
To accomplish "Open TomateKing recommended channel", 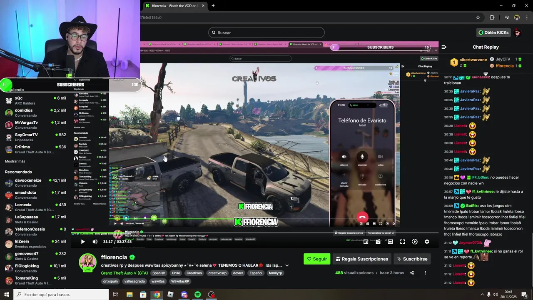I will click(x=35, y=280).
